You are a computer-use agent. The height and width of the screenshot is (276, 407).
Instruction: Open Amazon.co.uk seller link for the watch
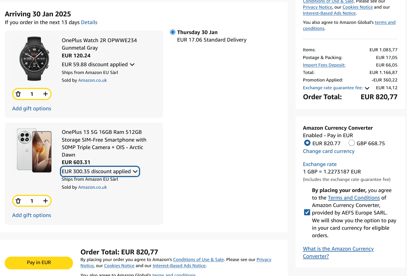(x=92, y=80)
